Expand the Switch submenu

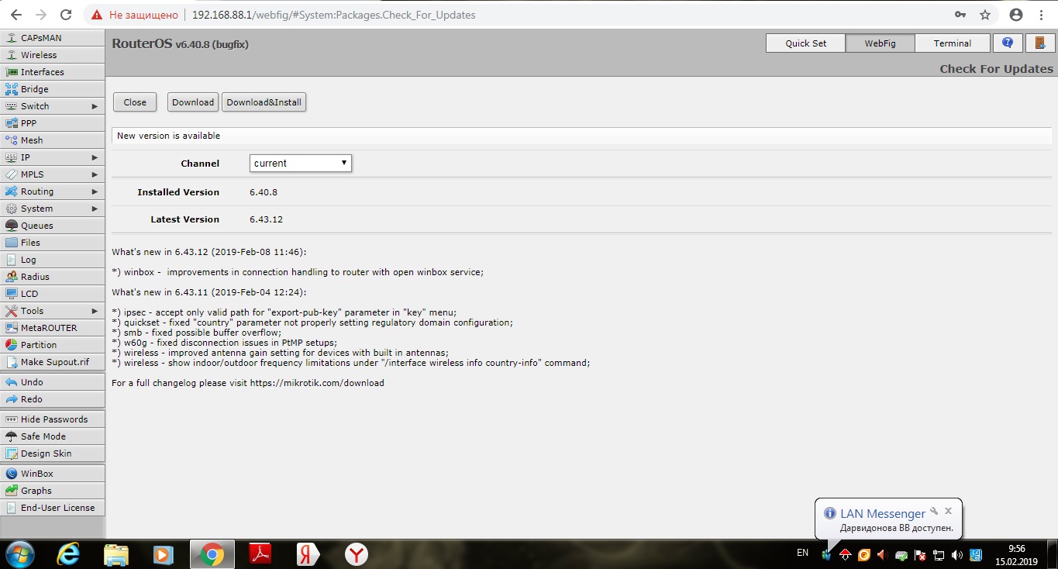pos(53,106)
